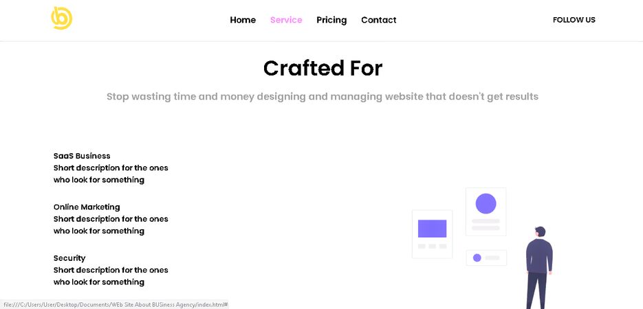Click the purple rectangle card in illustration

tap(433, 229)
